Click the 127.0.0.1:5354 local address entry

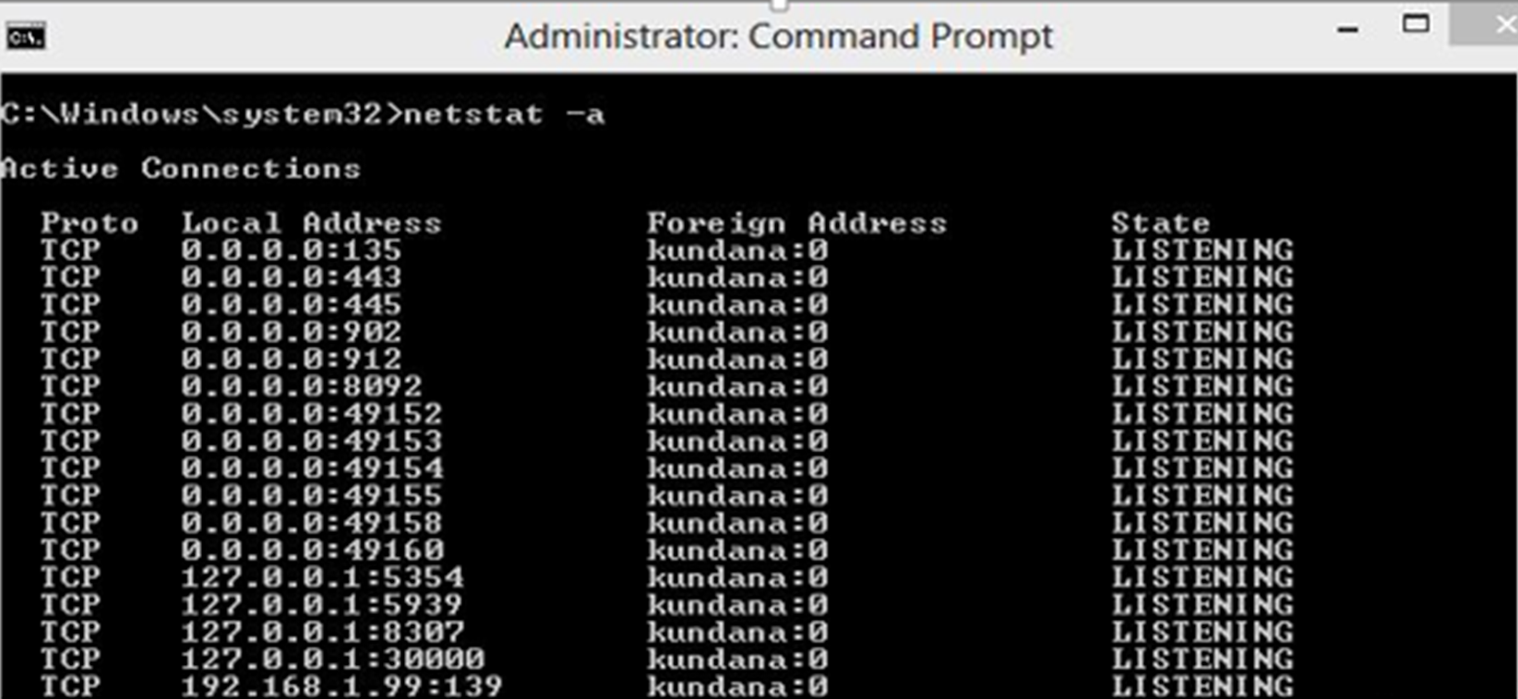[x=321, y=577]
